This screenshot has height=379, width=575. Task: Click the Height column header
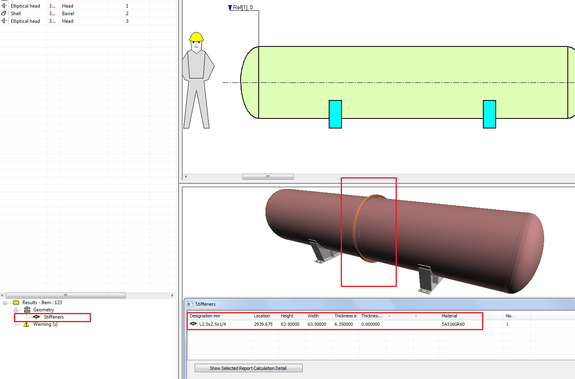(292, 316)
